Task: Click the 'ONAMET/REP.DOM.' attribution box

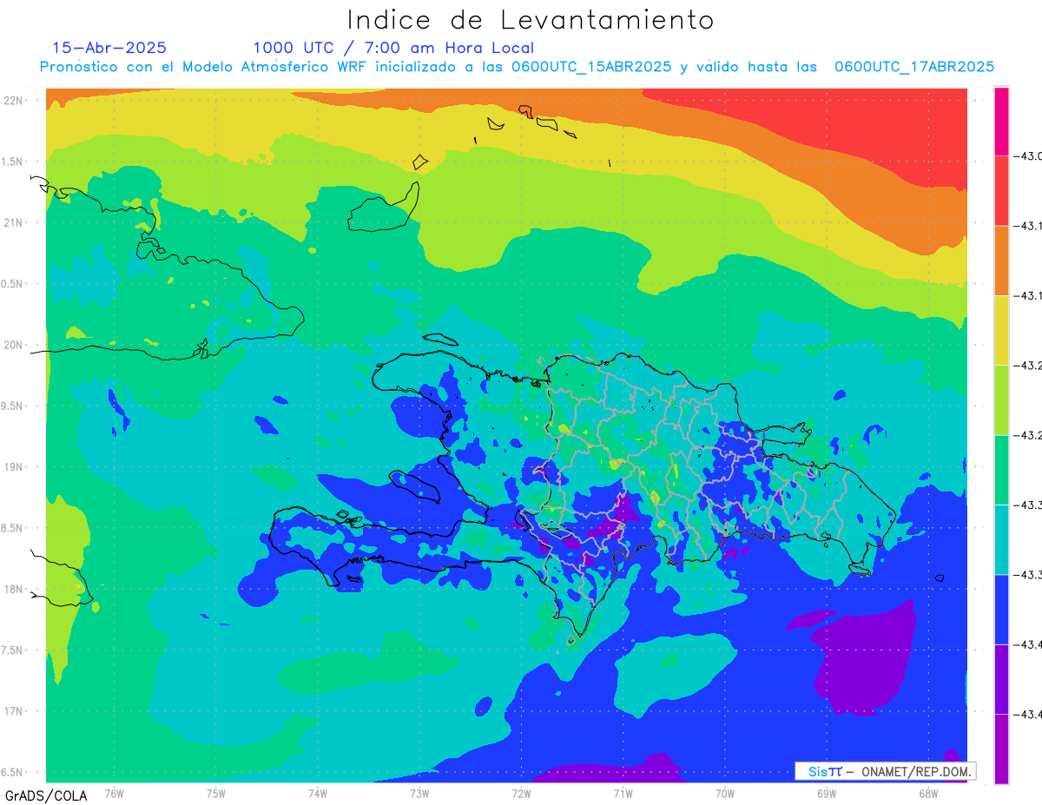Action: [885, 771]
